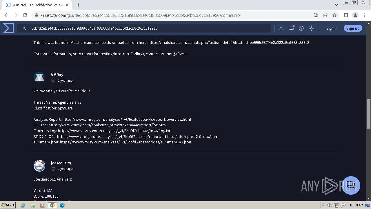Click the browser forward arrow
Image resolution: width=371 pixels, height=209 pixels.
click(16, 15)
